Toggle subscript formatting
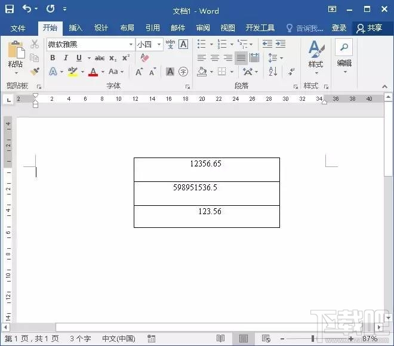This screenshot has height=346, width=394. [113, 58]
